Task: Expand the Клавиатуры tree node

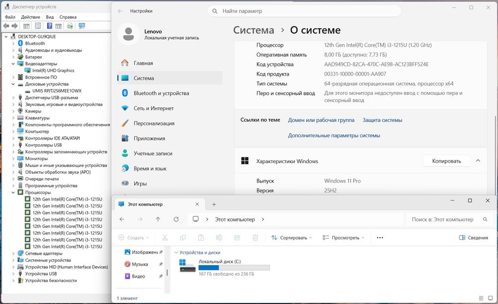Action: [x=13, y=118]
